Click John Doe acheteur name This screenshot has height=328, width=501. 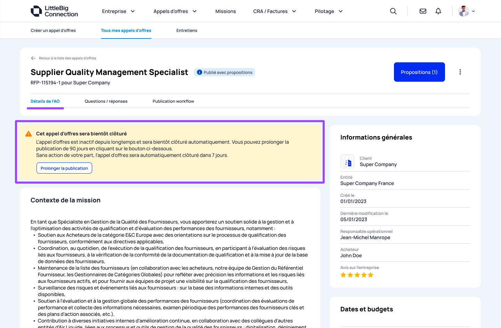coord(351,255)
